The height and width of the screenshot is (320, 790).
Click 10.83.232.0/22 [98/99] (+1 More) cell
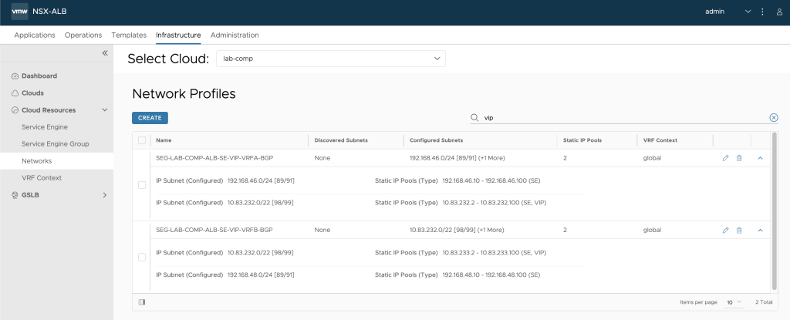pyautogui.click(x=457, y=230)
